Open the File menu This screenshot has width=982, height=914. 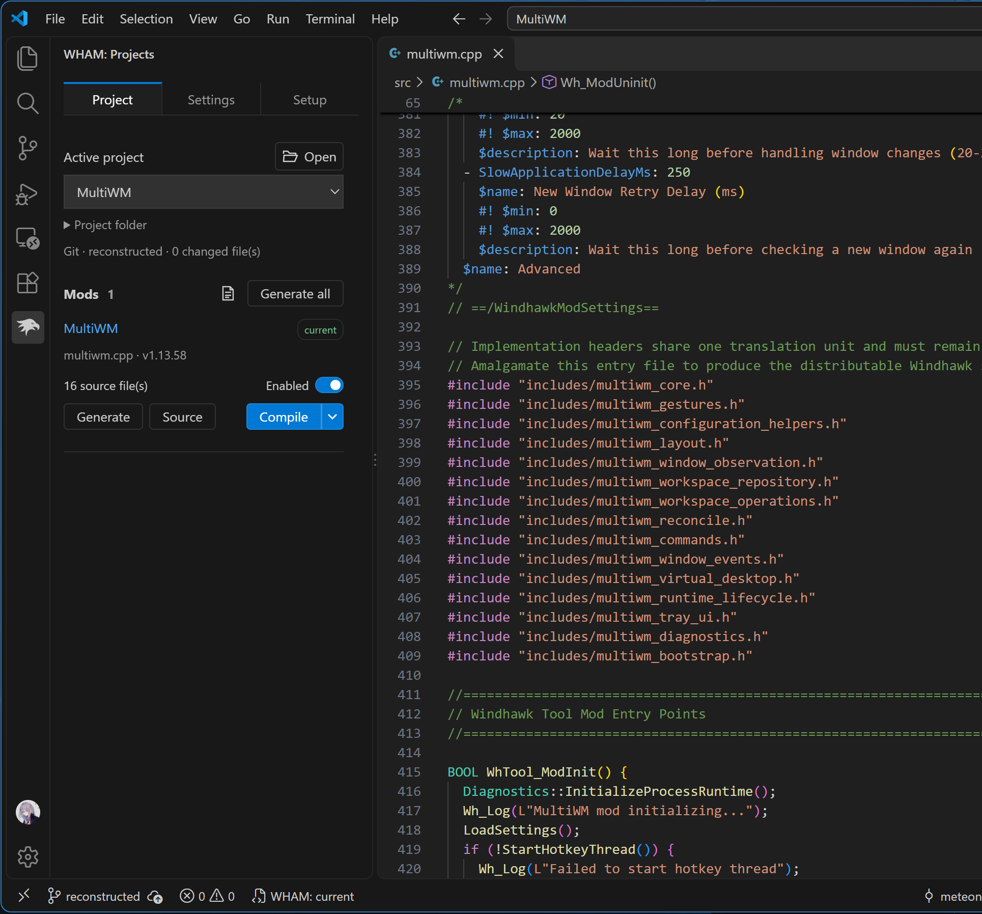55,19
